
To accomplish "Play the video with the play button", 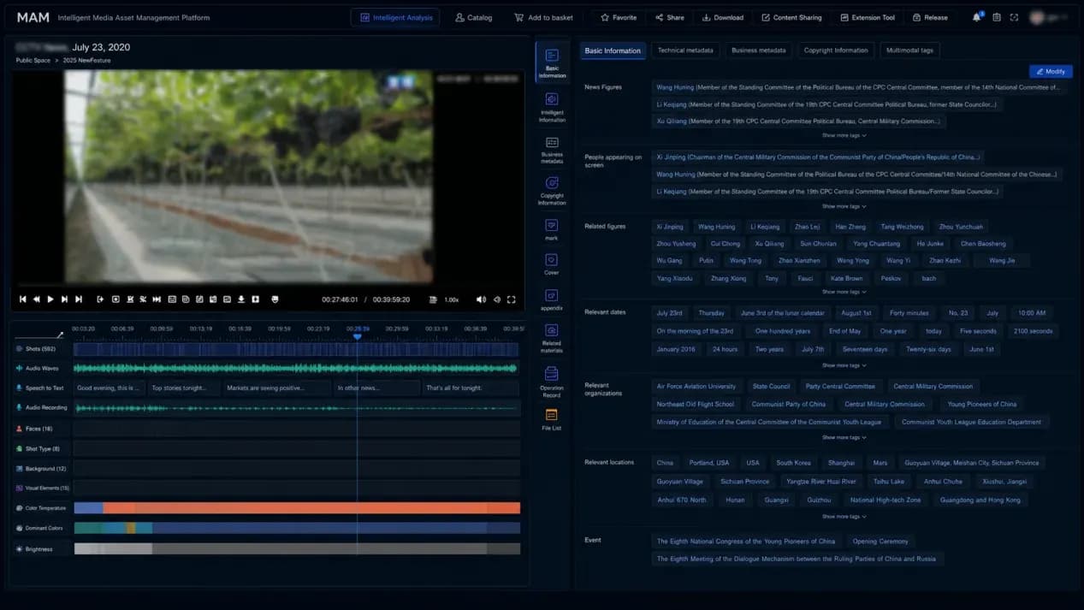I will 50,299.
